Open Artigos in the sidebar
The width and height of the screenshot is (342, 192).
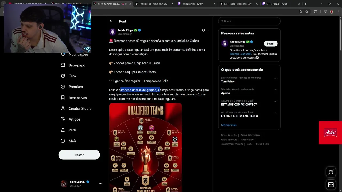(x=71, y=119)
